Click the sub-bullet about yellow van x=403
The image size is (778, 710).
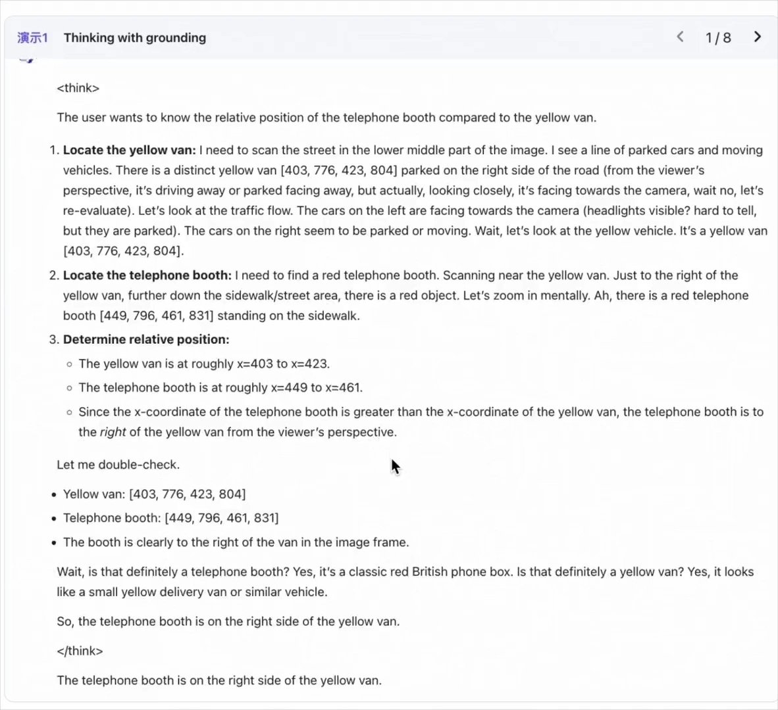pos(204,364)
